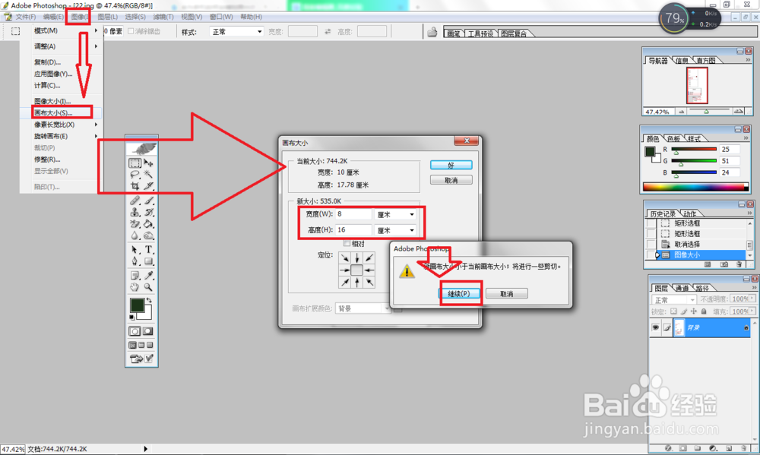Image resolution: width=760 pixels, height=455 pixels.
Task: Toggle the Relative (相对) checkbox
Action: coord(347,243)
